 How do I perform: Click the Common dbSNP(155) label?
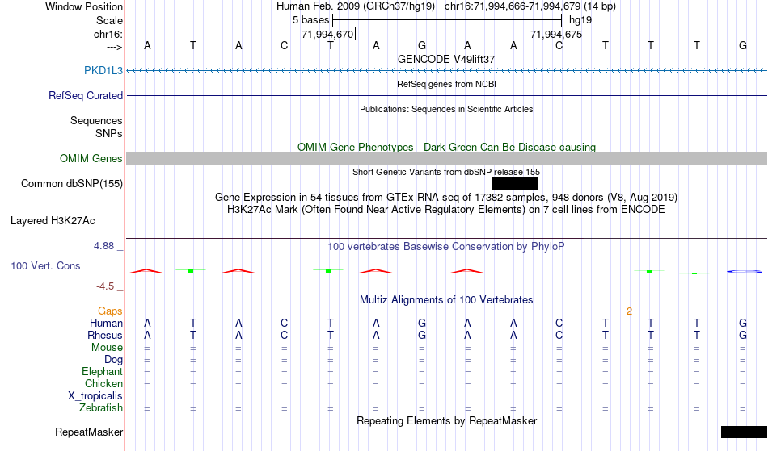pyautogui.click(x=71, y=183)
